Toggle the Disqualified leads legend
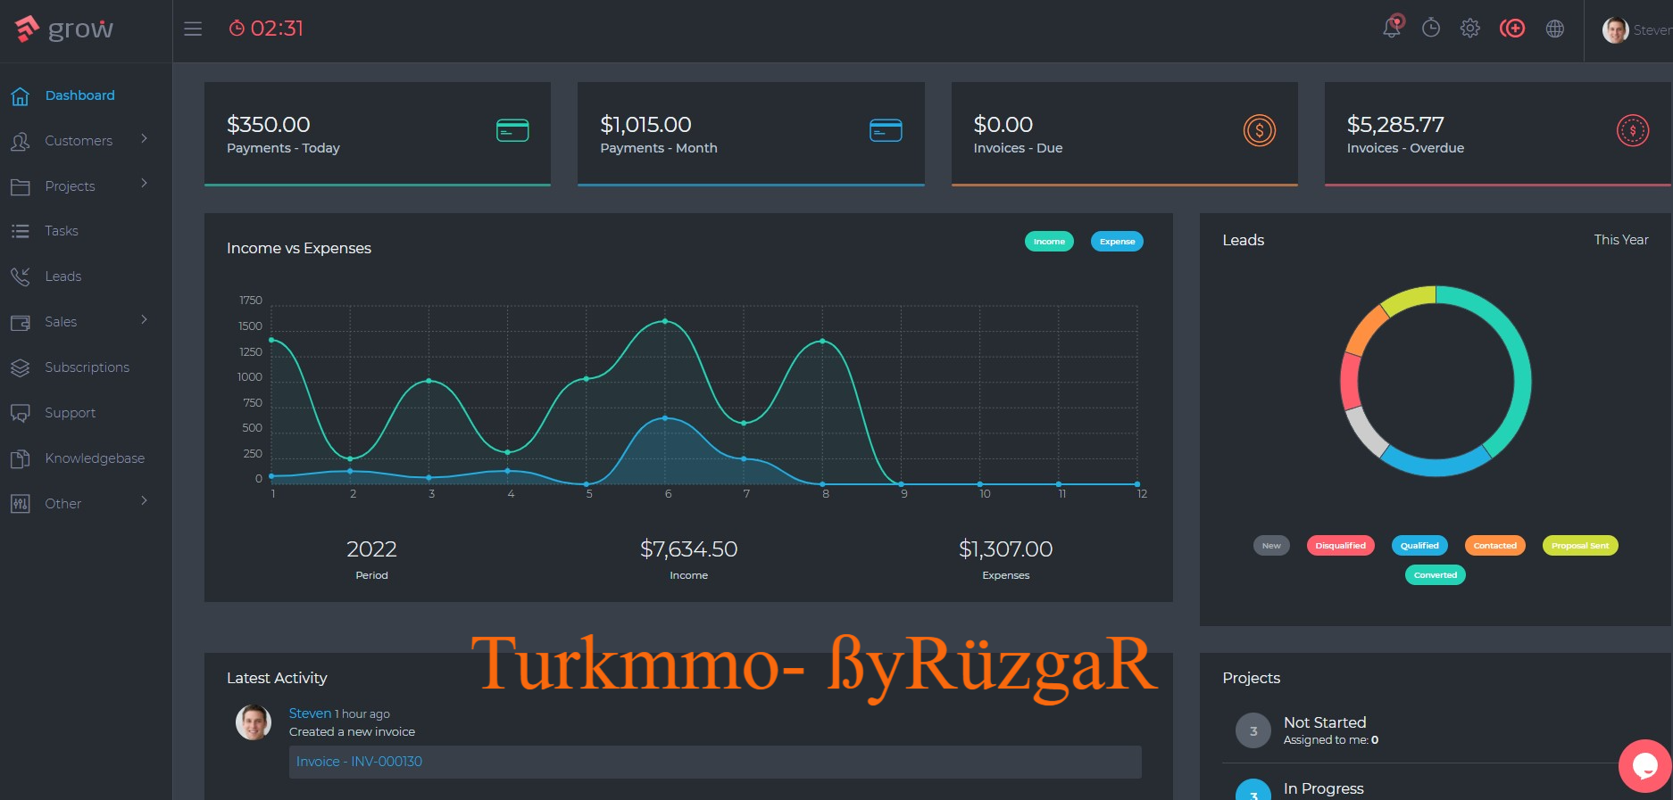1673x800 pixels. coord(1340,546)
